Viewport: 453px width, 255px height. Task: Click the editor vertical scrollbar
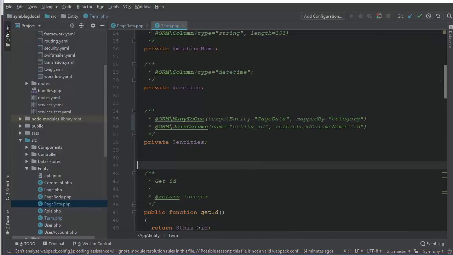(445, 82)
